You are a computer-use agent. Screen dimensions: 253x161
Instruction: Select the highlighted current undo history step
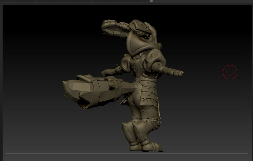[151, 1]
